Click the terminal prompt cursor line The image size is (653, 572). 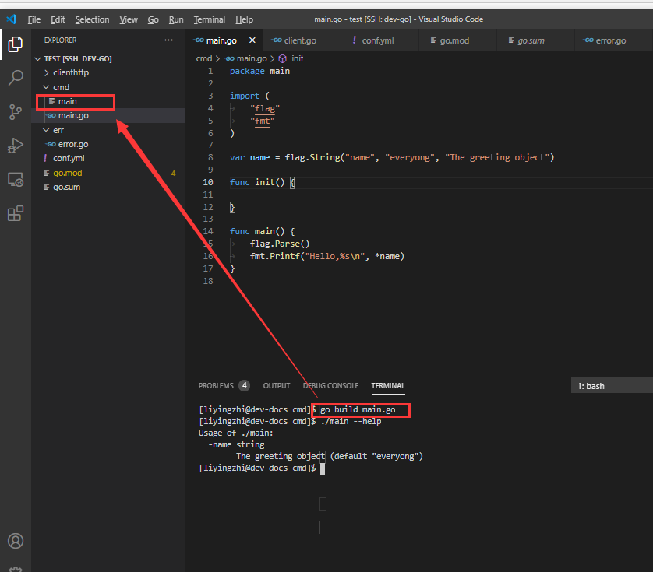262,468
